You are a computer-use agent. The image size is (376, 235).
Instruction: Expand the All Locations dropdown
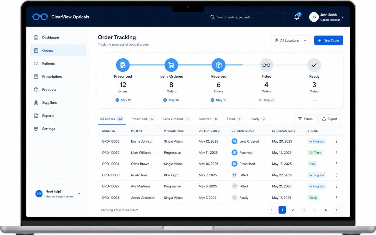click(290, 40)
